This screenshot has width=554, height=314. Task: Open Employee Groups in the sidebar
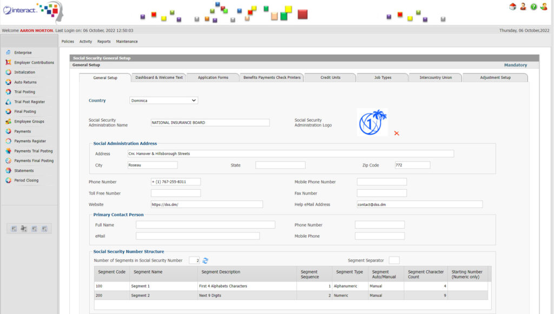29,122
